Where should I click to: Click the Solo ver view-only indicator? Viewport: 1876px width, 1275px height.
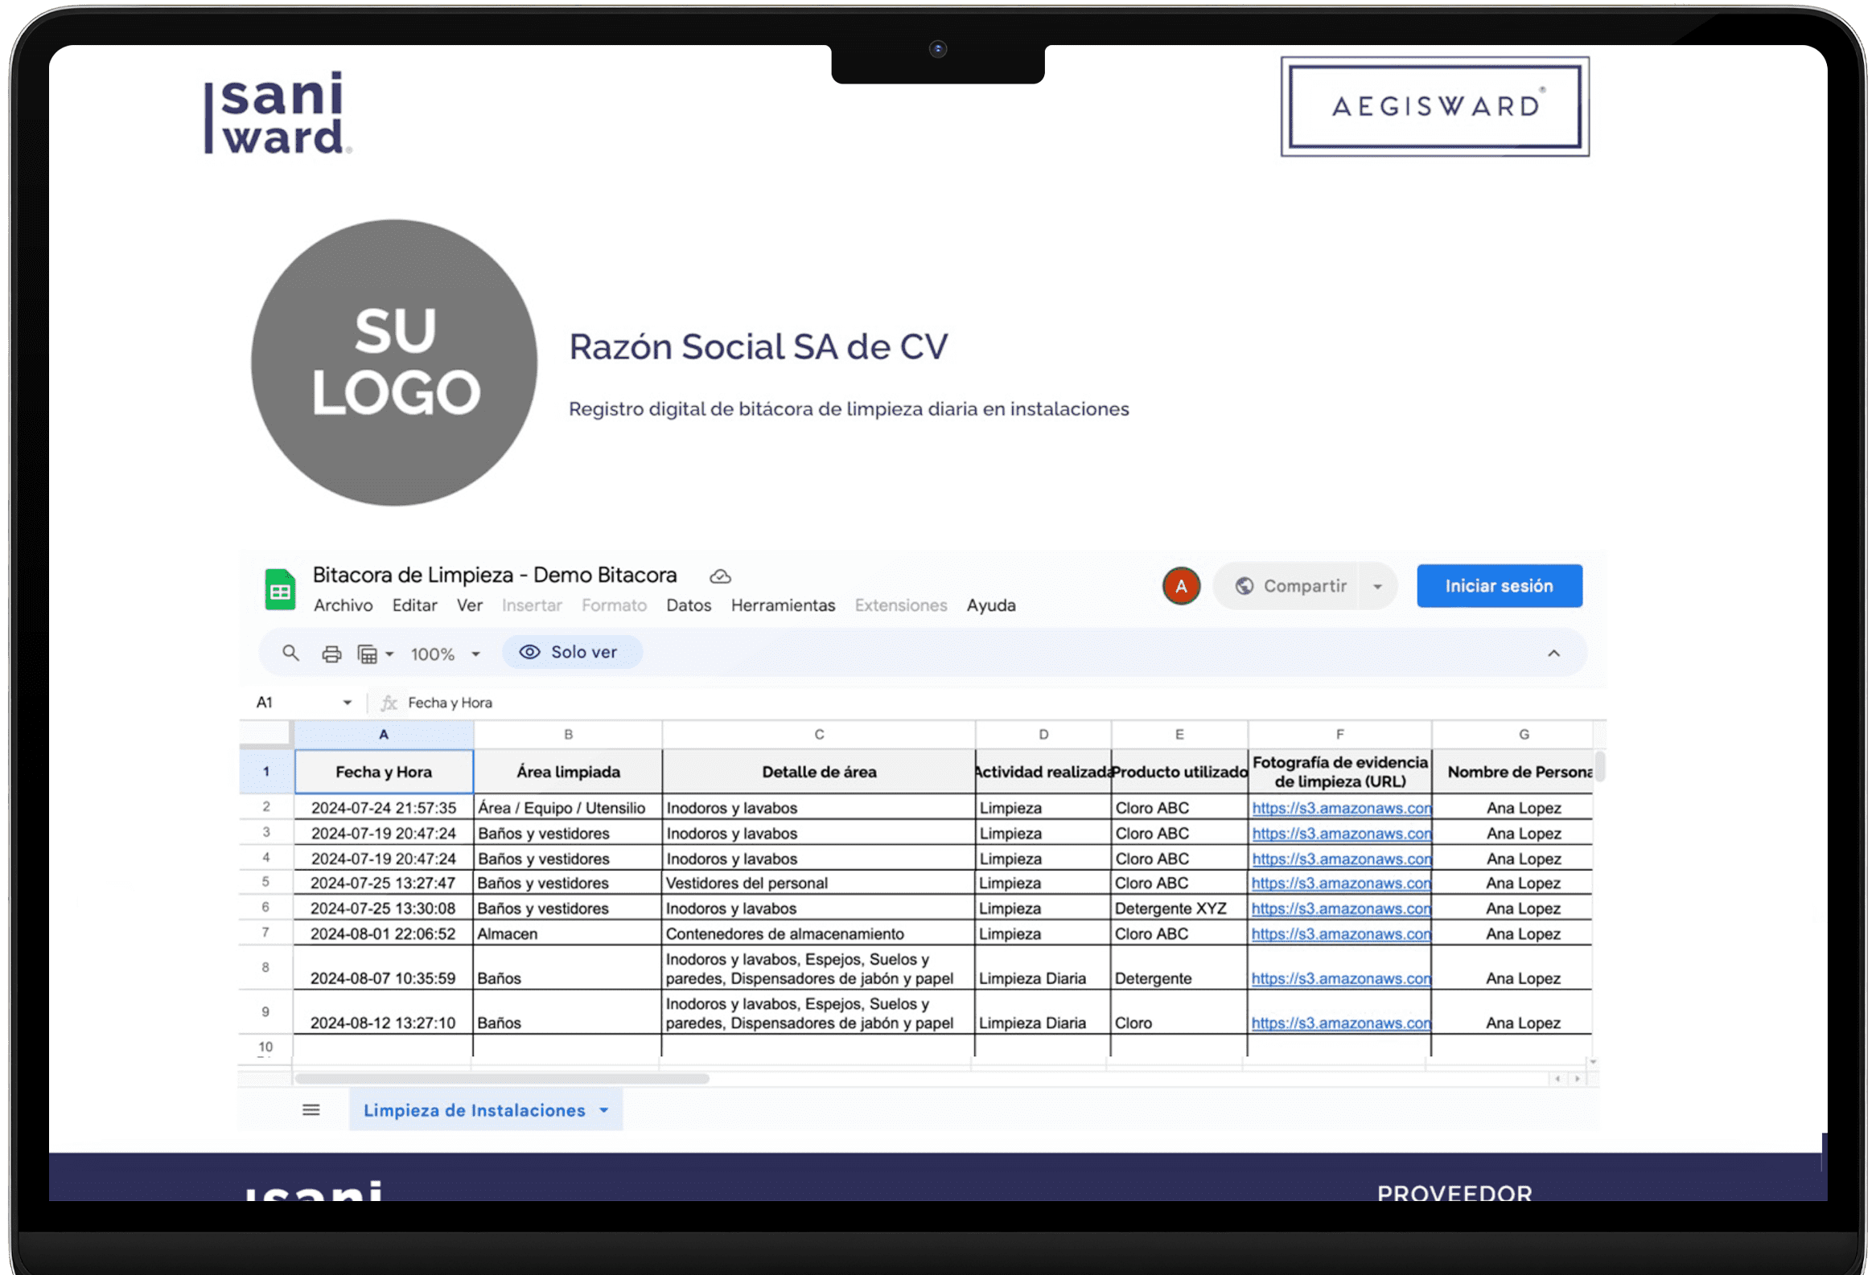coord(572,653)
